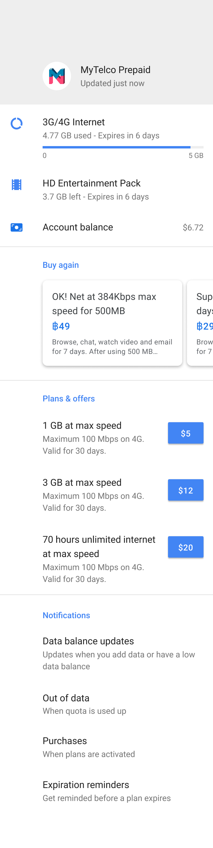Tap the 3G/4G Internet usage row
The width and height of the screenshot is (213, 848).
point(106,128)
